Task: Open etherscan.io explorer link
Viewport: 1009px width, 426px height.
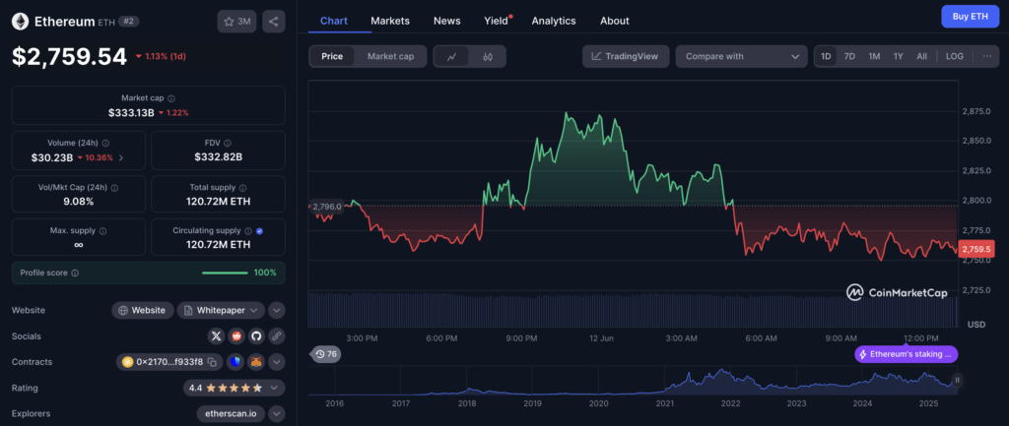Action: 231,414
